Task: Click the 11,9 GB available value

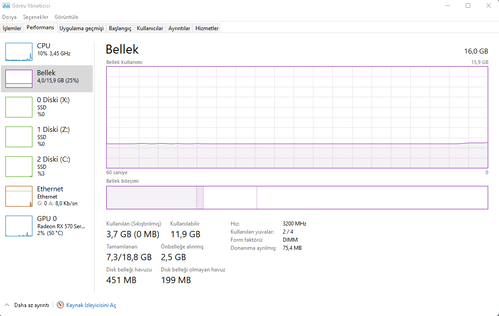Action: [185, 234]
